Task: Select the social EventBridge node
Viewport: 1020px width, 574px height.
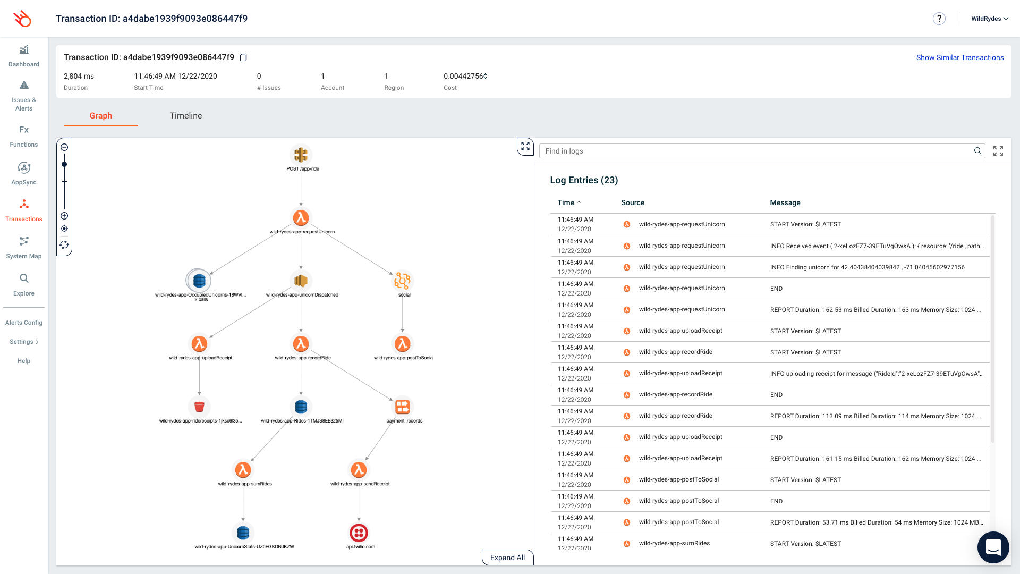Action: [403, 281]
